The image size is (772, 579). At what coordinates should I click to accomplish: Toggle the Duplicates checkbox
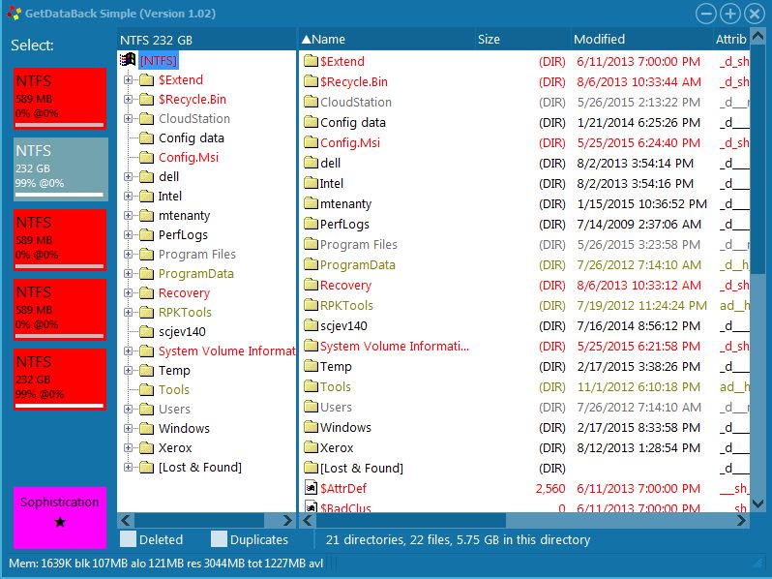pyautogui.click(x=219, y=539)
